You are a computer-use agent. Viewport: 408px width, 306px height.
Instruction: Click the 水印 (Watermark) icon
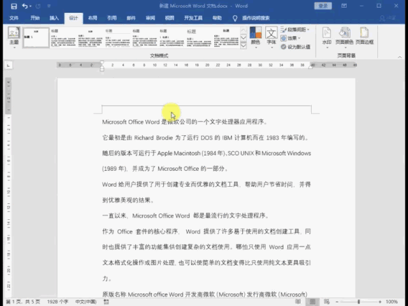click(326, 36)
